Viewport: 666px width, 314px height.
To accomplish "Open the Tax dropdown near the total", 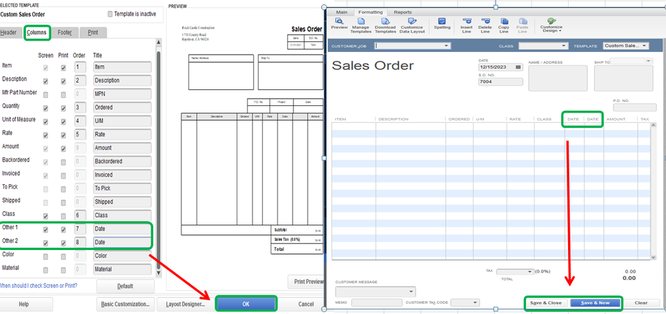I will pos(529,271).
